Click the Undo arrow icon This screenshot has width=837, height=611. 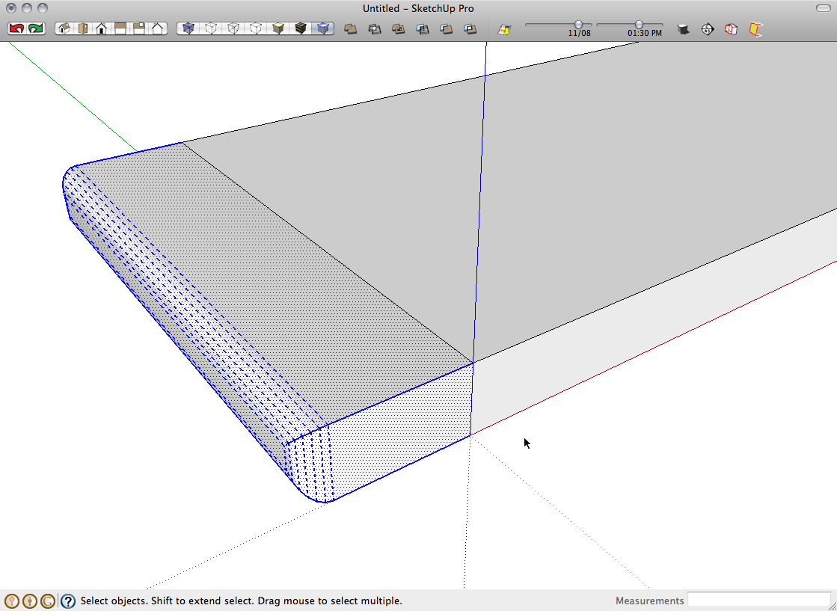[16, 29]
